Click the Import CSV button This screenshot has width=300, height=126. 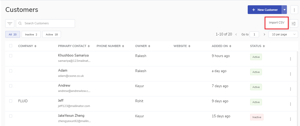pos(276,23)
